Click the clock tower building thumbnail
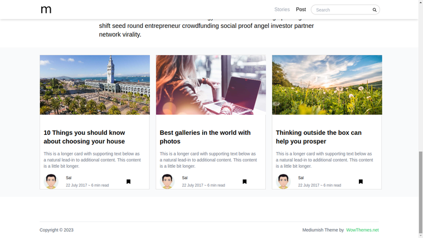This screenshot has width=423, height=238. point(95,85)
